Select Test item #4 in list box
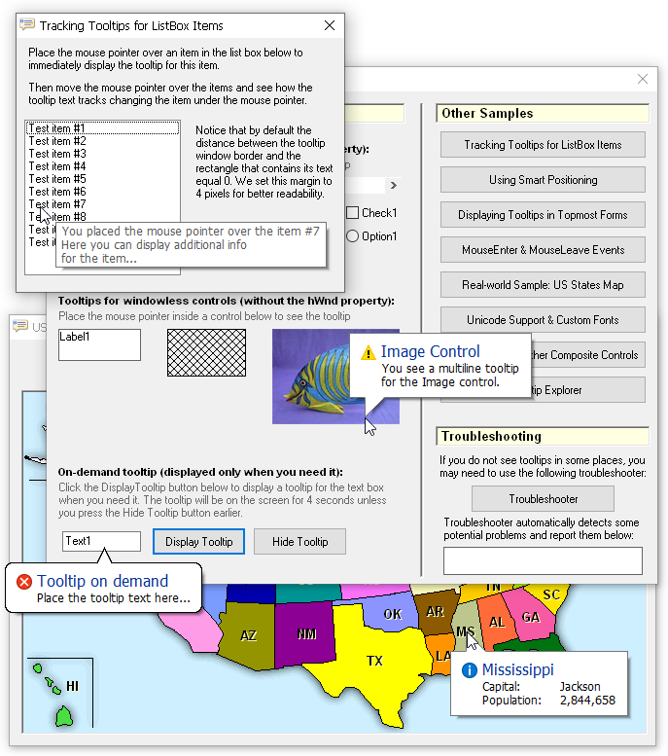 tap(102, 166)
